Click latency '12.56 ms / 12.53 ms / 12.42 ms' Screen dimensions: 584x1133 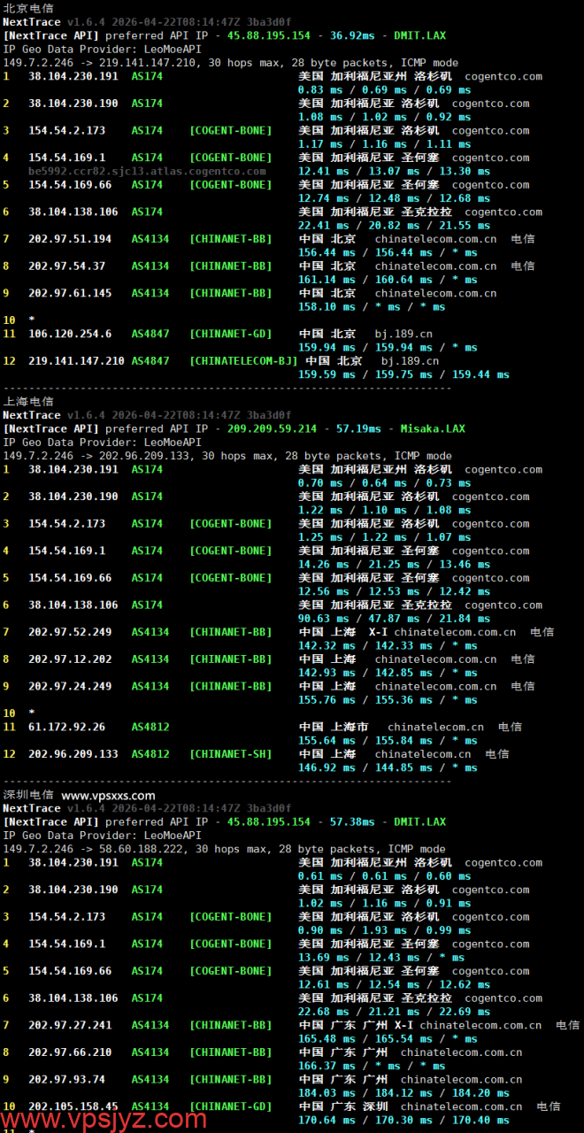pyautogui.click(x=395, y=591)
